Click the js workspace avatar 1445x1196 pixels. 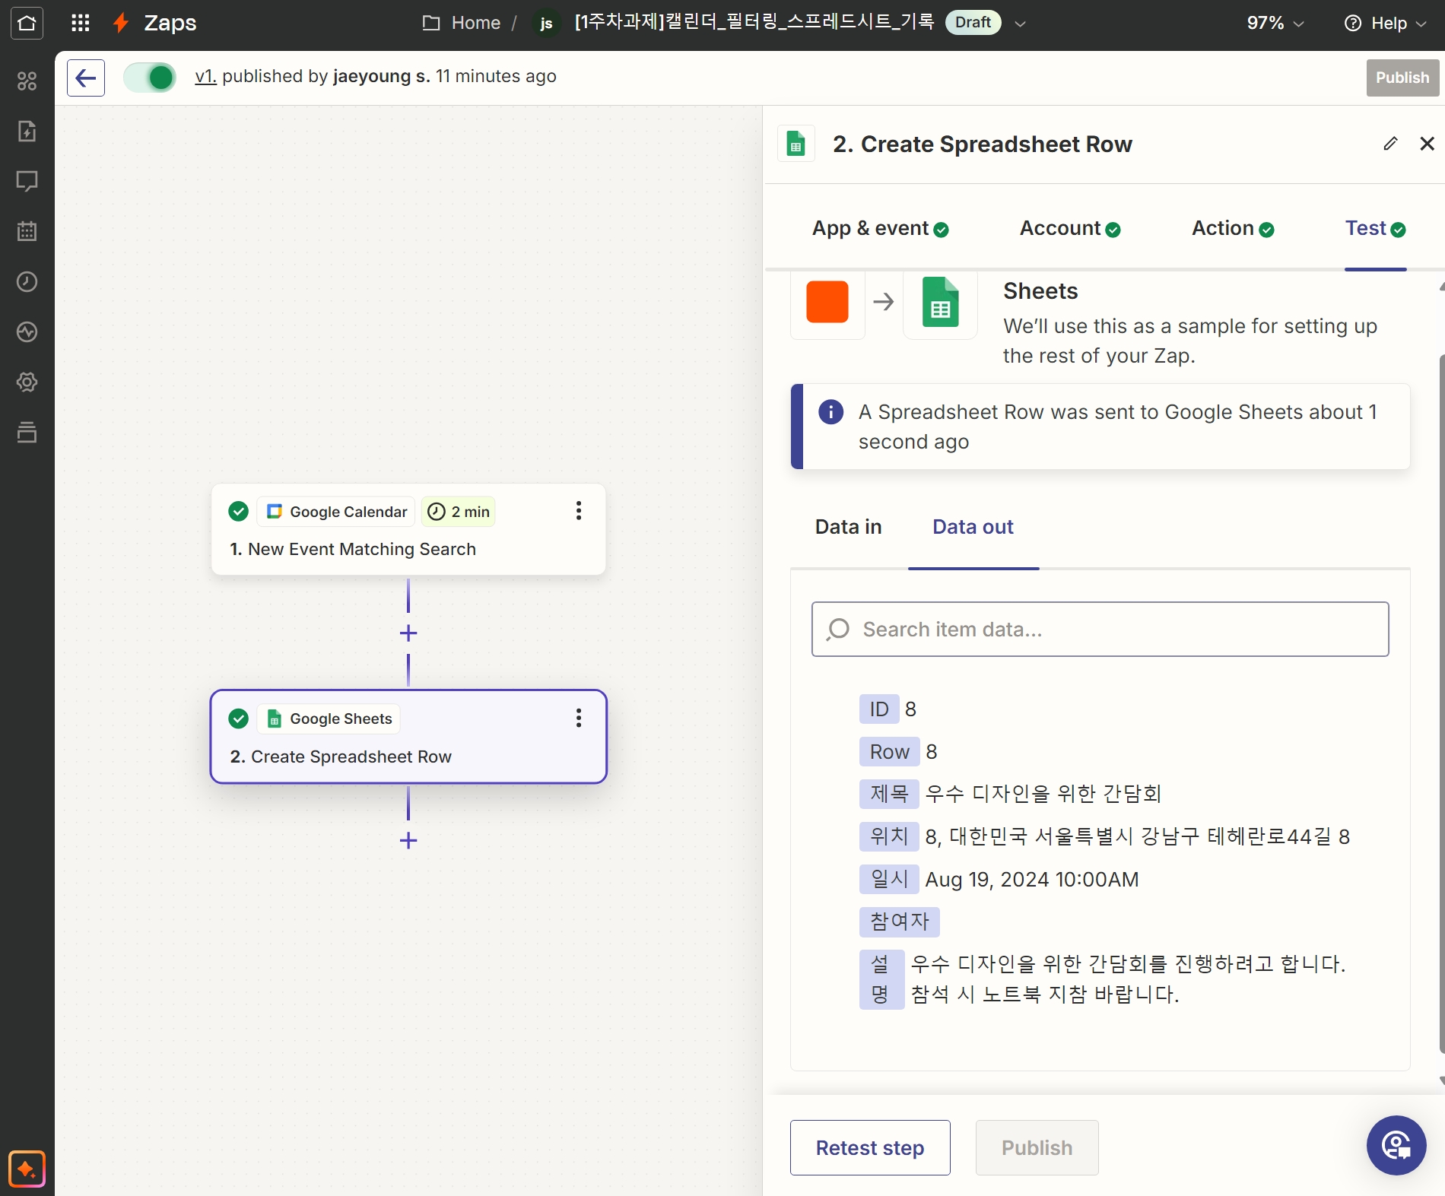[x=546, y=23]
